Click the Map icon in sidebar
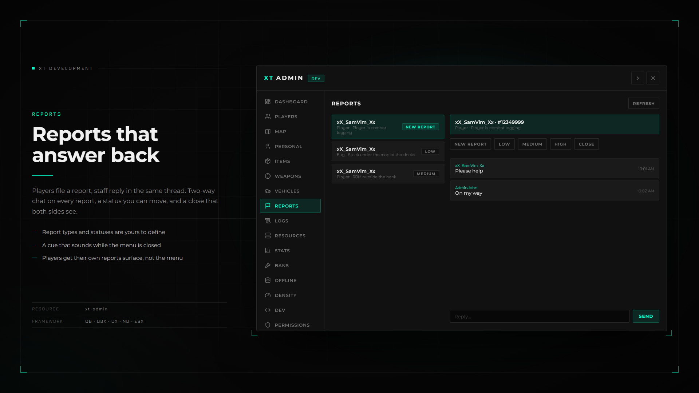Screen dimensions: 699x393 [268, 131]
